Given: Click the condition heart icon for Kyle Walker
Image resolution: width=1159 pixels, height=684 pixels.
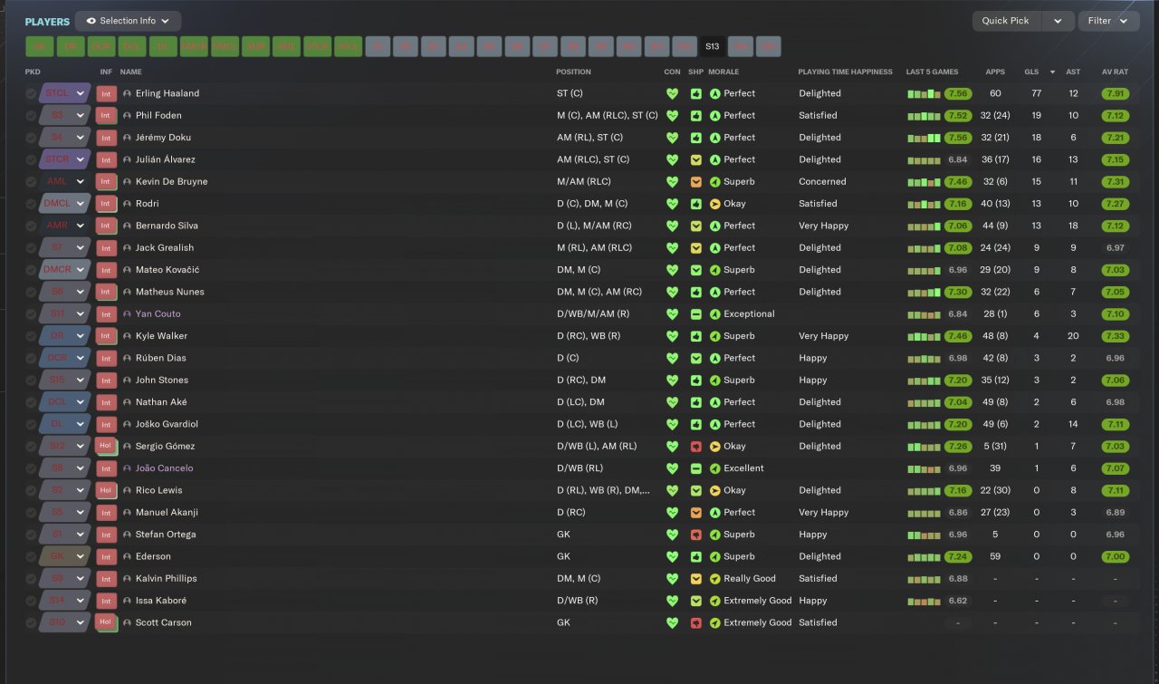Looking at the screenshot, I should click(672, 336).
